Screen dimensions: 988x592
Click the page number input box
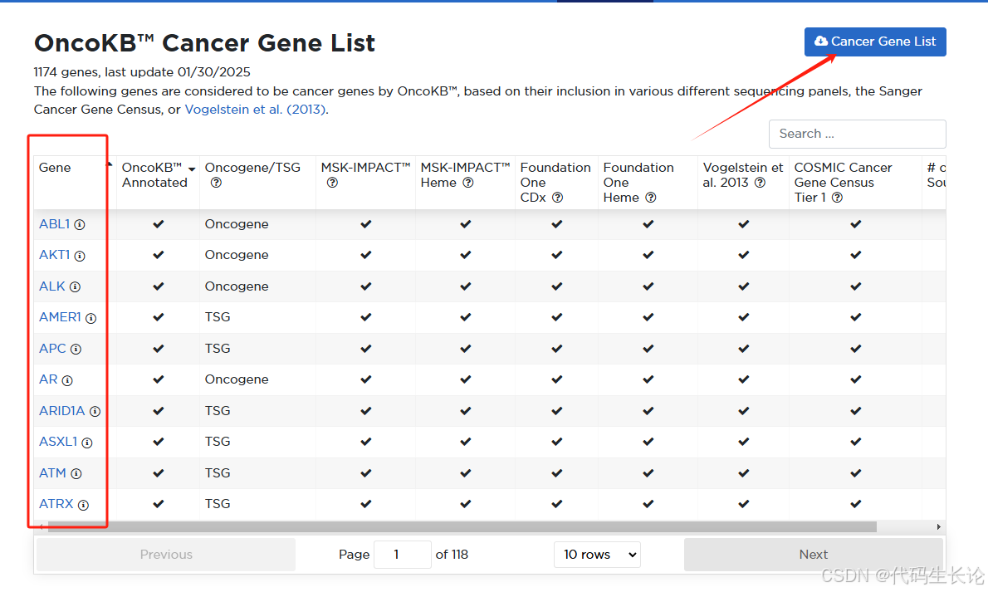[403, 555]
